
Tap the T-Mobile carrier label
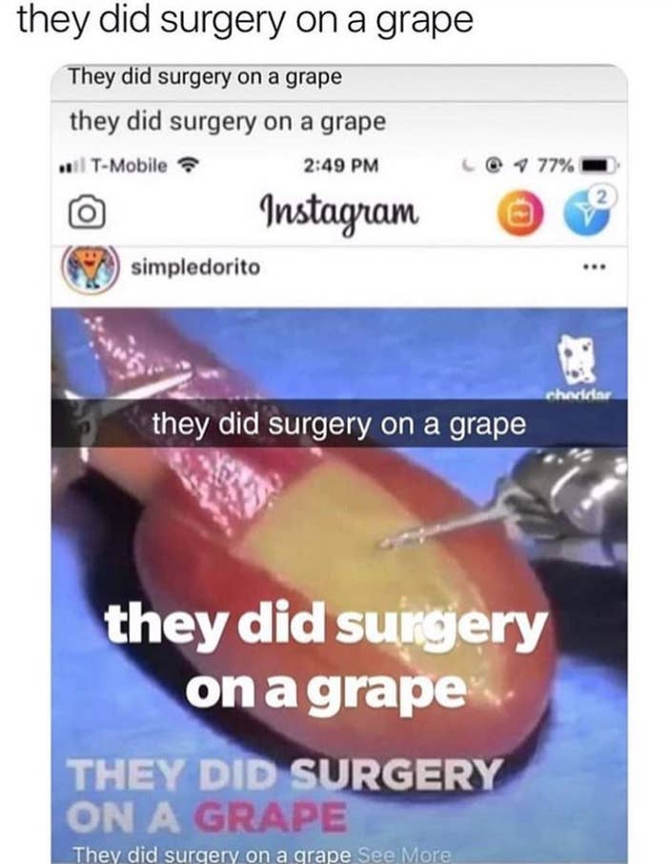coord(129,166)
